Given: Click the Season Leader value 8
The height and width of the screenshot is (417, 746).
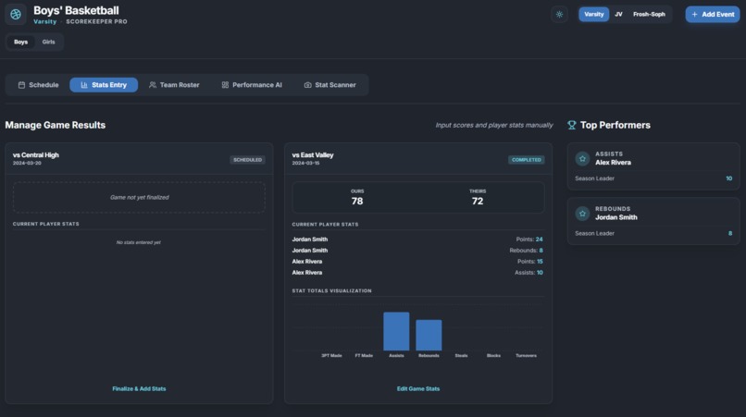Looking at the screenshot, I should click(730, 233).
